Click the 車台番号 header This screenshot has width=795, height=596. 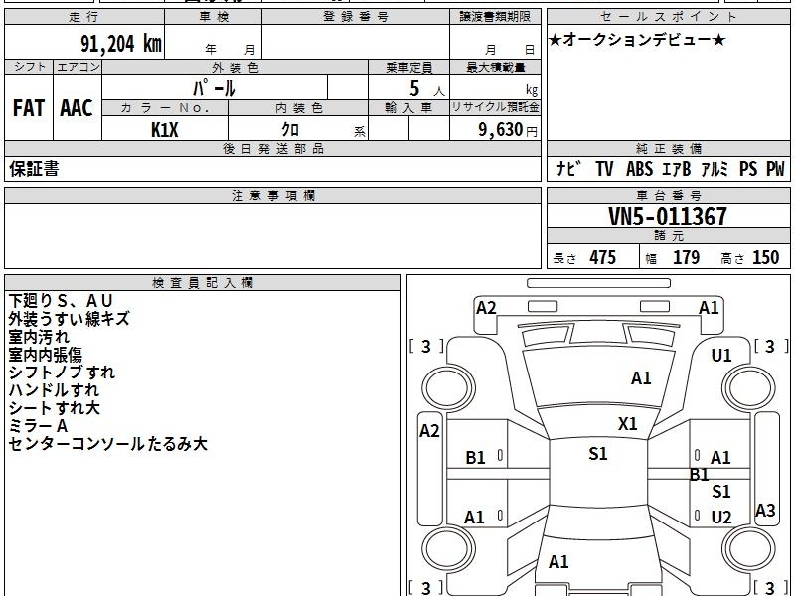click(x=668, y=195)
